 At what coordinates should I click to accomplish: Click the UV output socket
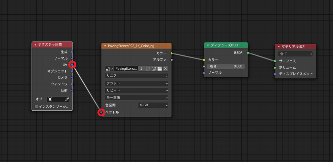tap(72, 65)
